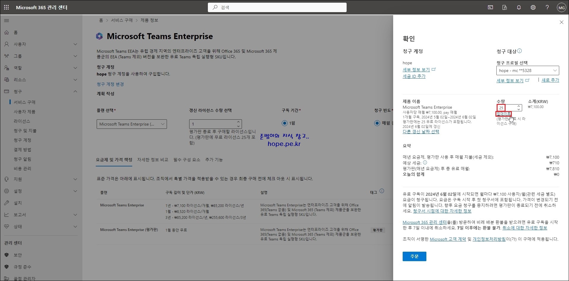Viewport: 569px width, 281px height.
Task: Open the Cloud Shell icon in header
Action: pyautogui.click(x=490, y=7)
